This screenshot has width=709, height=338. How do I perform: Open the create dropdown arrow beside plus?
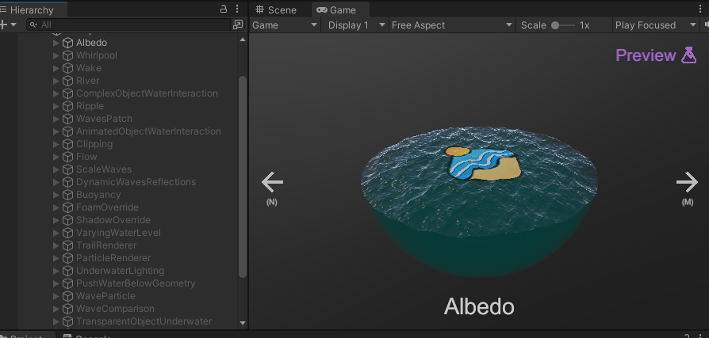pos(13,25)
